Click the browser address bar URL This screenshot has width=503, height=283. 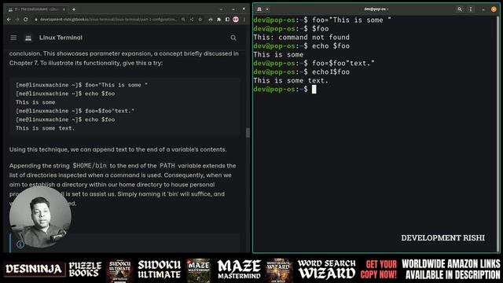tap(108, 20)
